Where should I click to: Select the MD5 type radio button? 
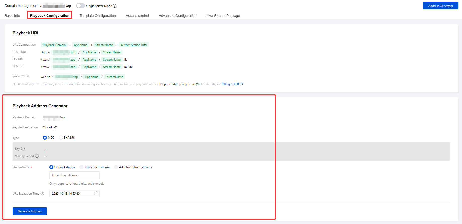(x=45, y=138)
